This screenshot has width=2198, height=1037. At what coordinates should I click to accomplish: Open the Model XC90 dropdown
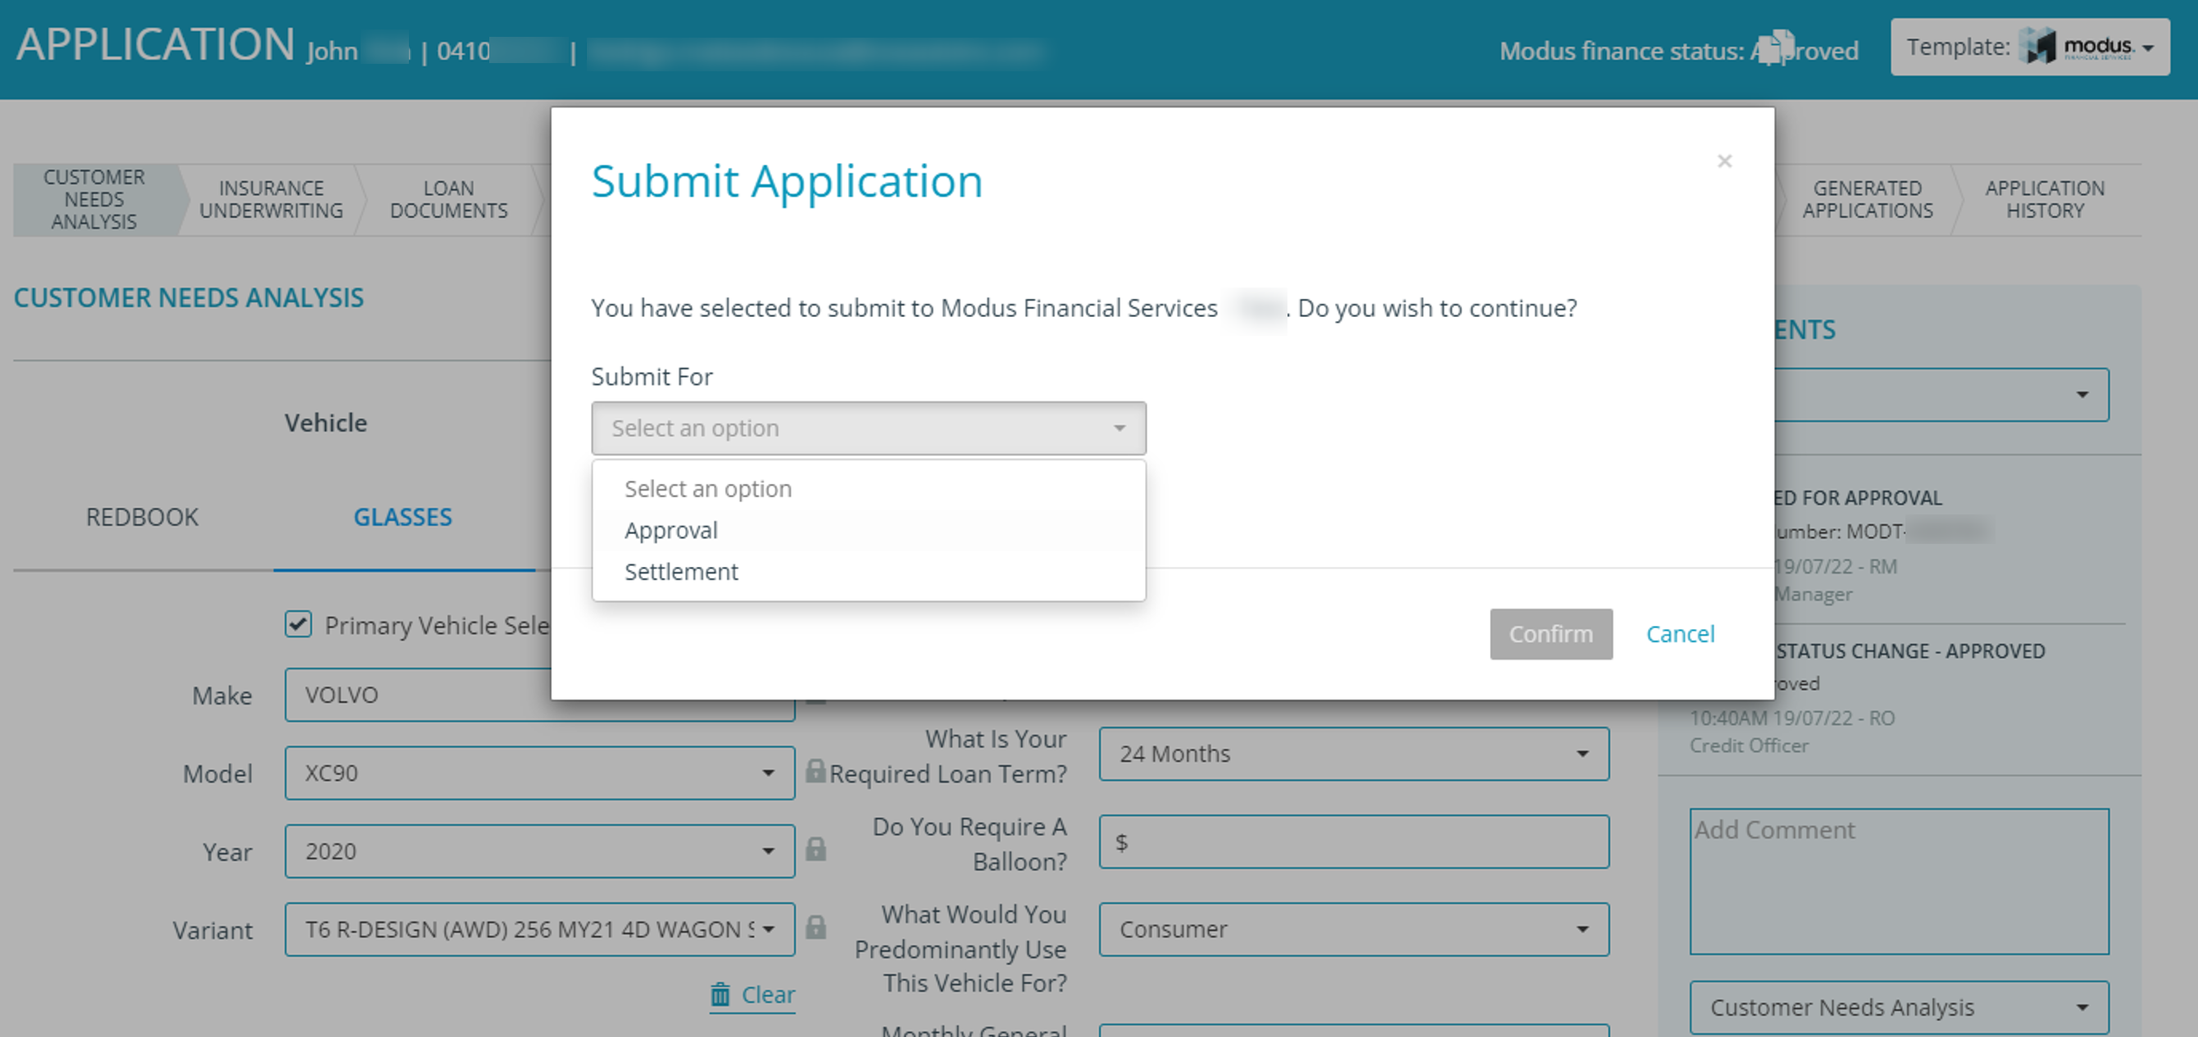click(x=539, y=773)
